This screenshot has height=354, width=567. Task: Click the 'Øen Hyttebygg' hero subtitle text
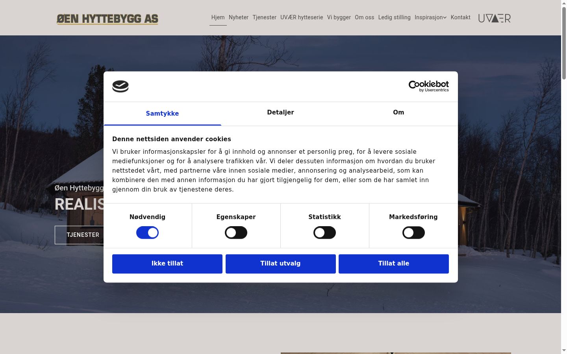coord(79,188)
